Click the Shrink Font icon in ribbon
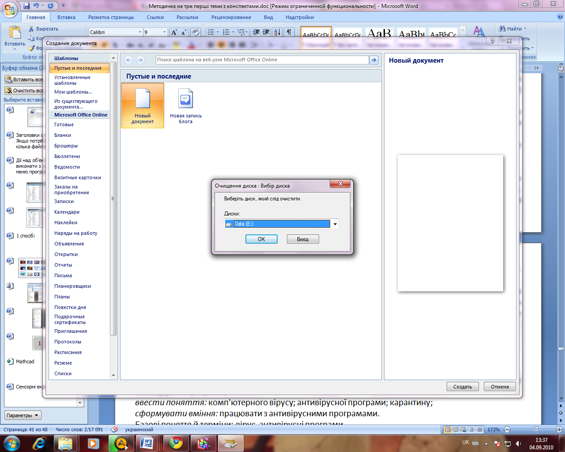Image resolution: width=565 pixels, height=452 pixels. 184,32
